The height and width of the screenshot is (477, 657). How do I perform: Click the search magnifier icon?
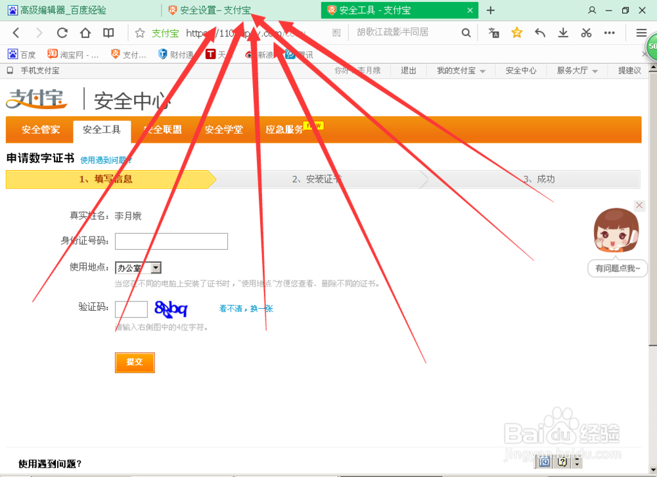466,33
